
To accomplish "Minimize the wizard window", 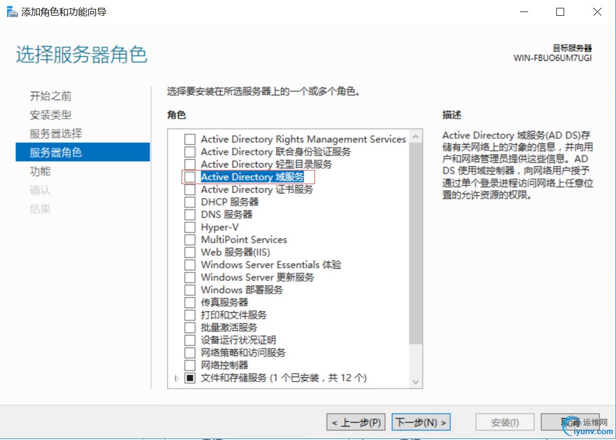I will pyautogui.click(x=524, y=12).
